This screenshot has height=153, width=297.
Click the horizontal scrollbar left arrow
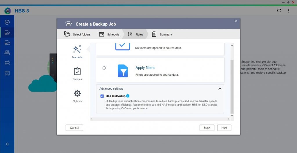pyautogui.click(x=92, y=119)
